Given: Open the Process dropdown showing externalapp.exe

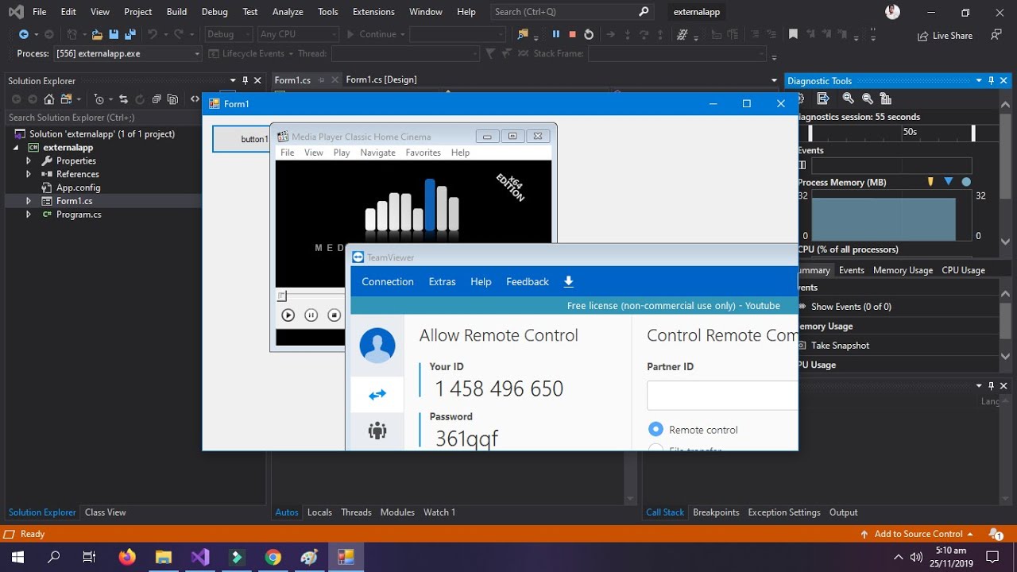Looking at the screenshot, I should 127,53.
